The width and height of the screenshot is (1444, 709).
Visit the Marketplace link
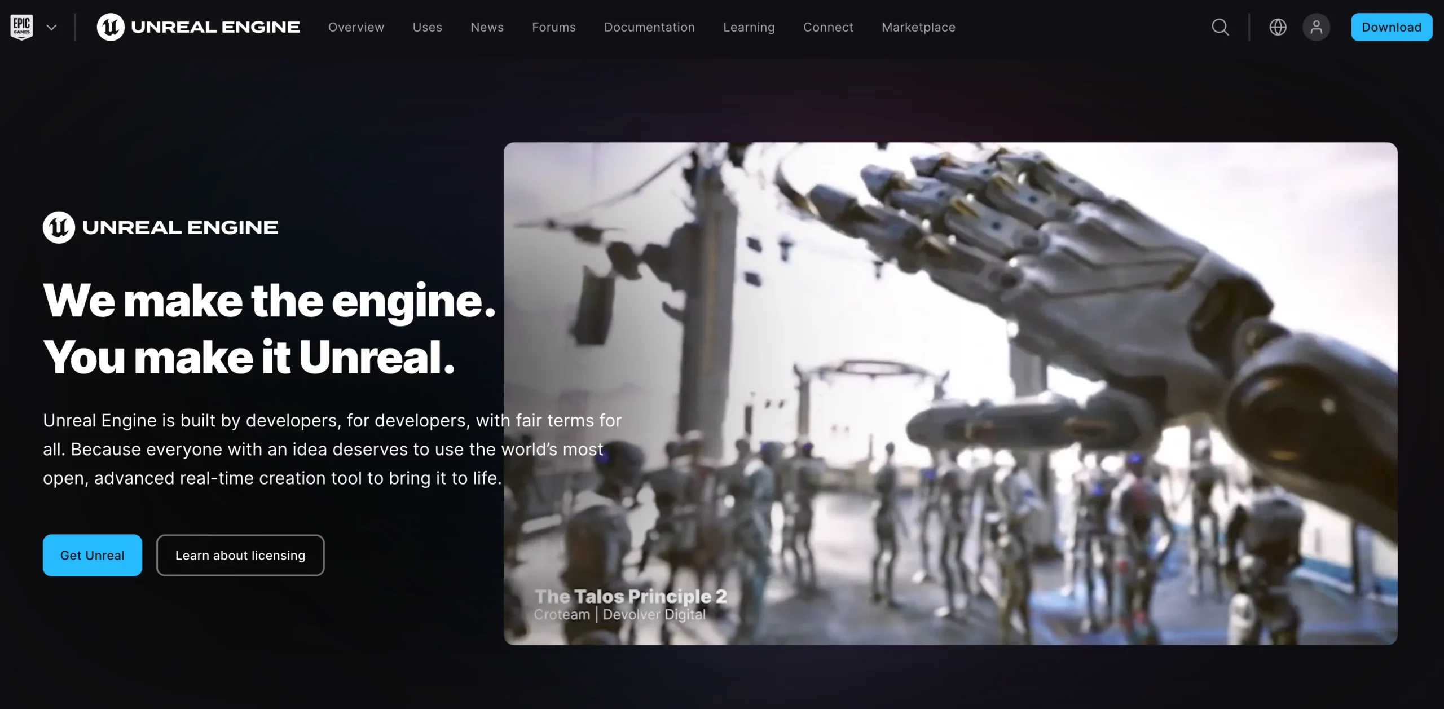918,27
